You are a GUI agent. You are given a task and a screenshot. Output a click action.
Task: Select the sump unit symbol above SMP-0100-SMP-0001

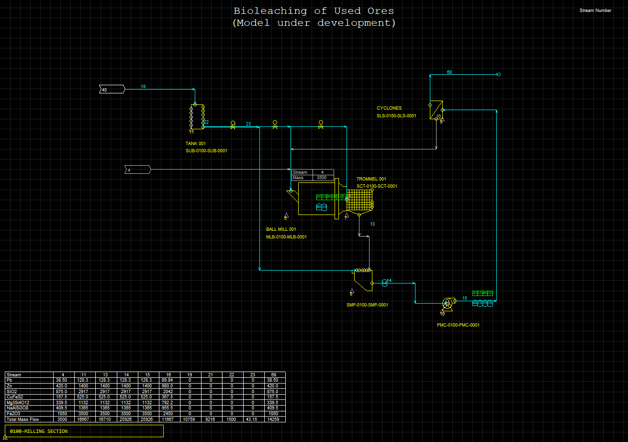(x=363, y=280)
